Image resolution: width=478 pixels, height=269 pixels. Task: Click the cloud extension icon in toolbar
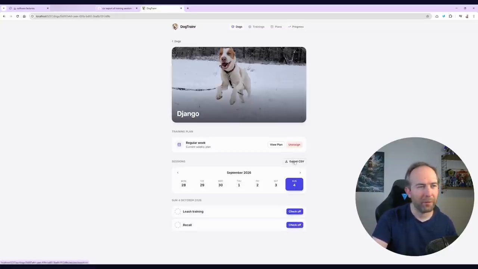pyautogui.click(x=437, y=16)
